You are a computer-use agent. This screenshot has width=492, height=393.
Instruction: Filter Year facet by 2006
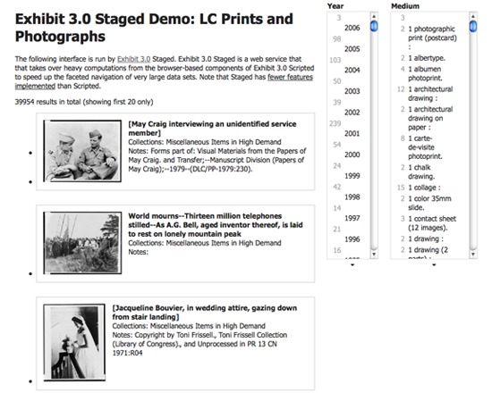[352, 28]
